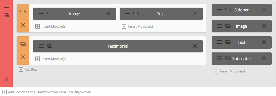Insert module below the first-row Text module
The width and height of the screenshot is (276, 96).
click(137, 26)
